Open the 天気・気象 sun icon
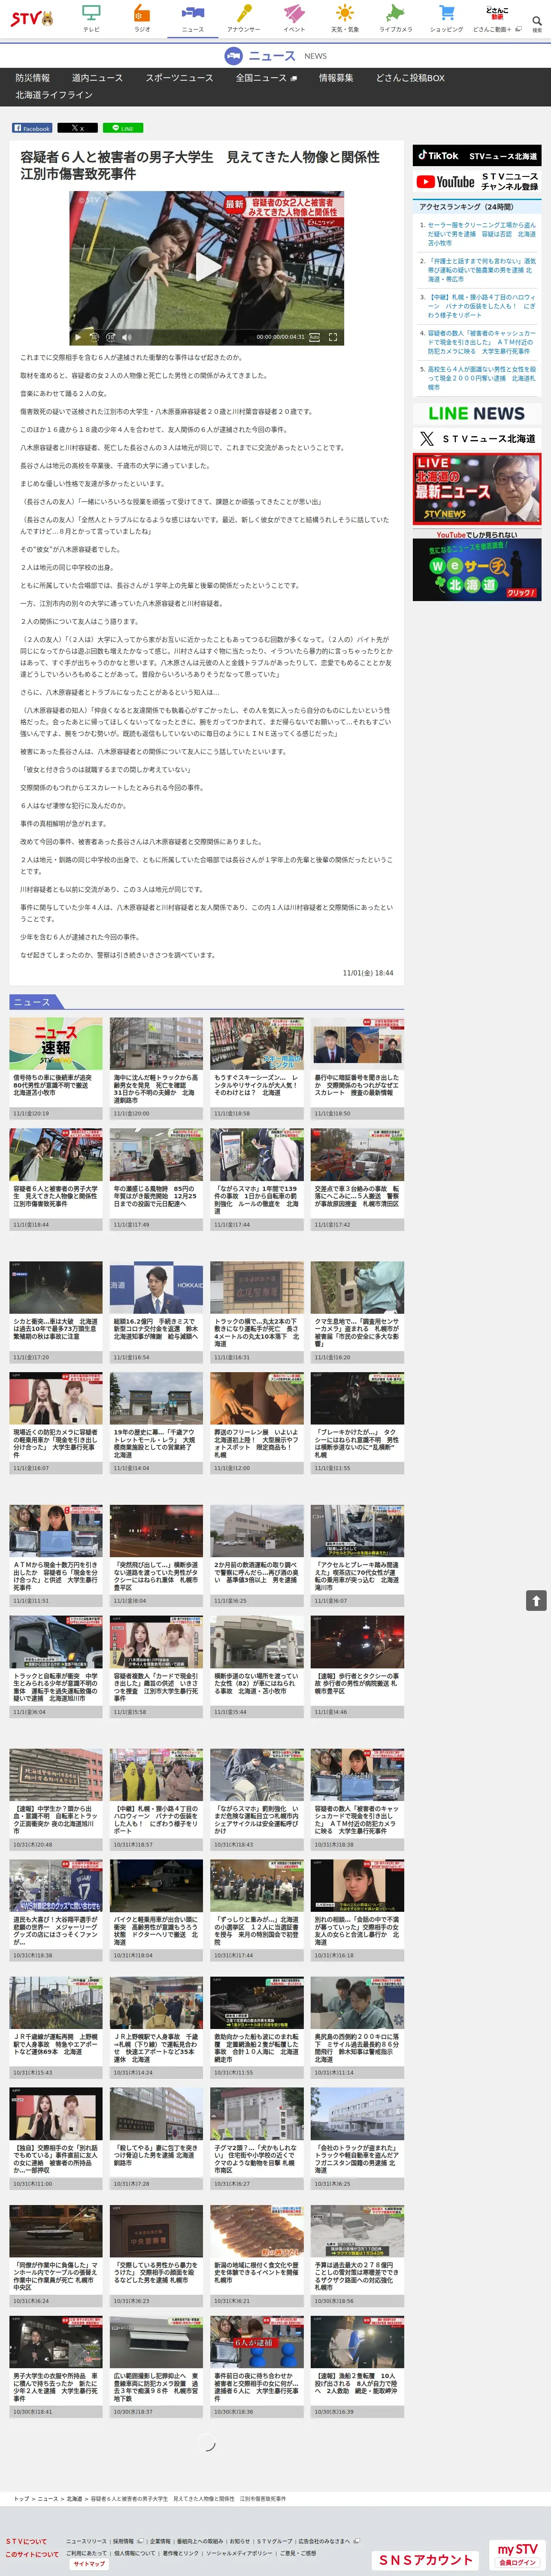This screenshot has width=551, height=2576. click(x=345, y=18)
